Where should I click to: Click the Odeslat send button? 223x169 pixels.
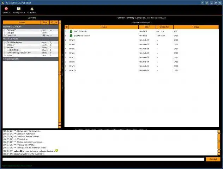(213, 159)
